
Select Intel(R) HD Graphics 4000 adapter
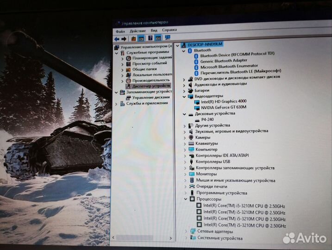223,101
